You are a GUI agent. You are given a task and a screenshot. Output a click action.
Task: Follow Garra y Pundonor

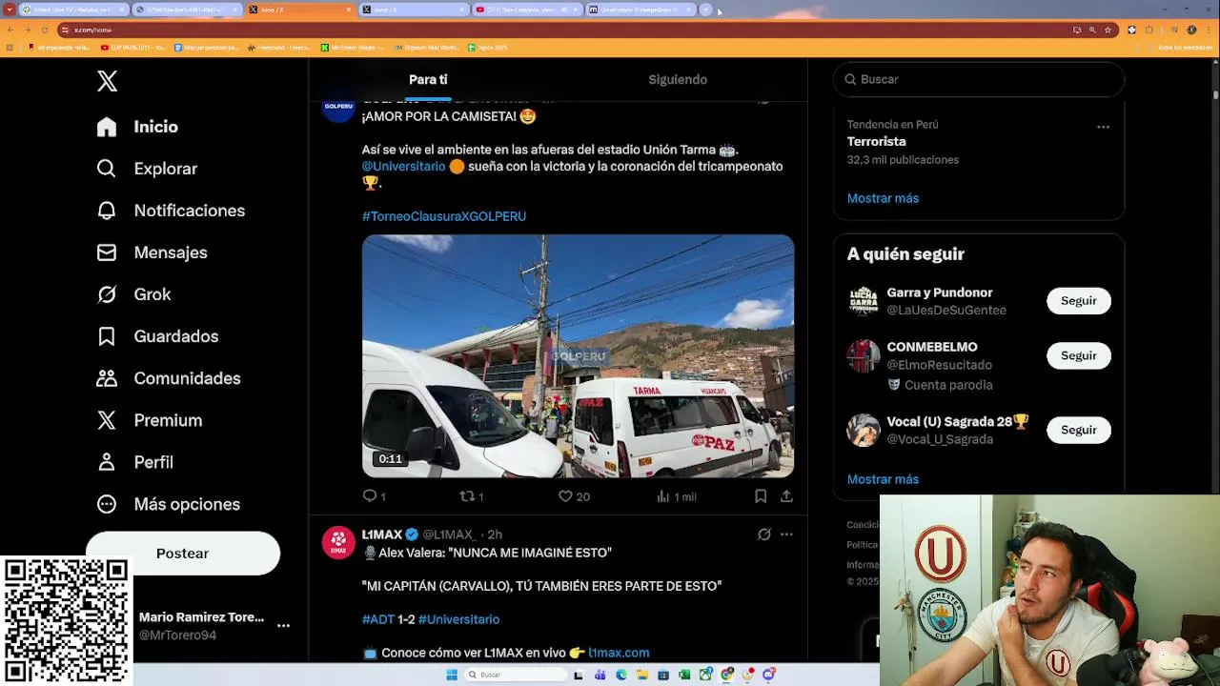click(x=1079, y=301)
